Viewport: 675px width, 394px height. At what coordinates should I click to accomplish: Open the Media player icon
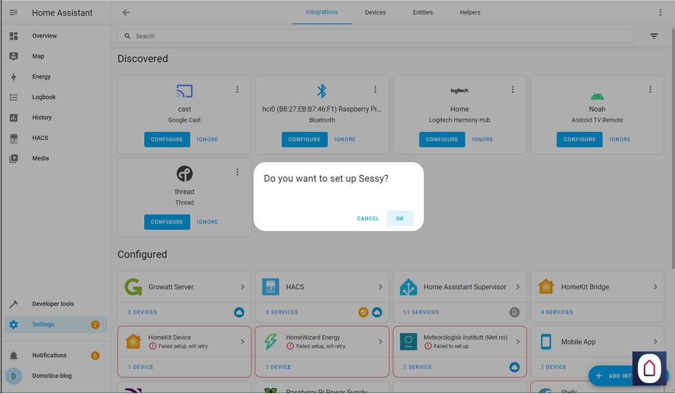tap(14, 158)
